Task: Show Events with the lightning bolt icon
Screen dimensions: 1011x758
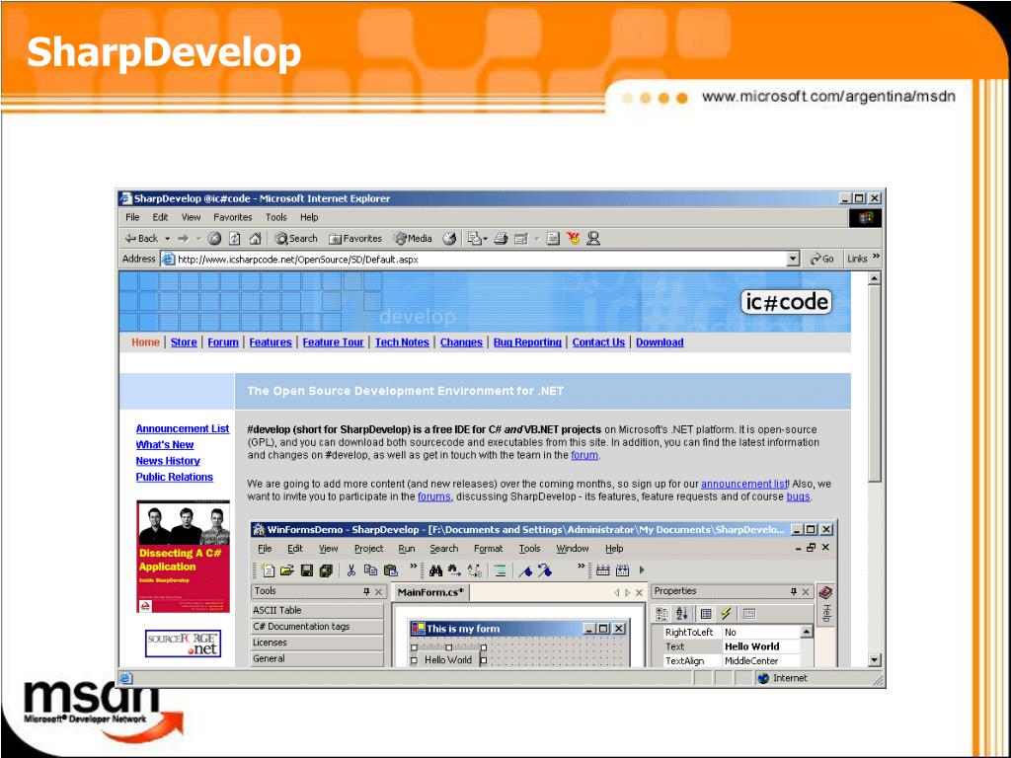Action: point(726,614)
